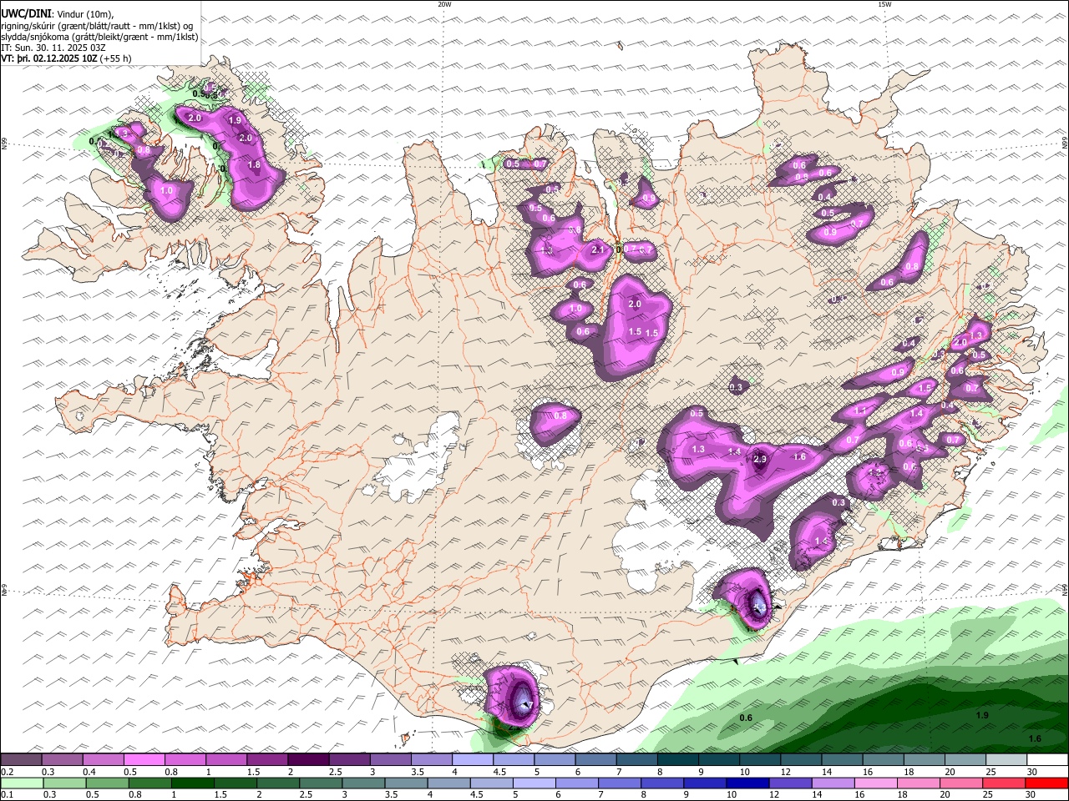The width and height of the screenshot is (1069, 801).
Task: Pick the dark purple upper swatch between 2 and 2.5
Action: pyautogui.click(x=307, y=760)
